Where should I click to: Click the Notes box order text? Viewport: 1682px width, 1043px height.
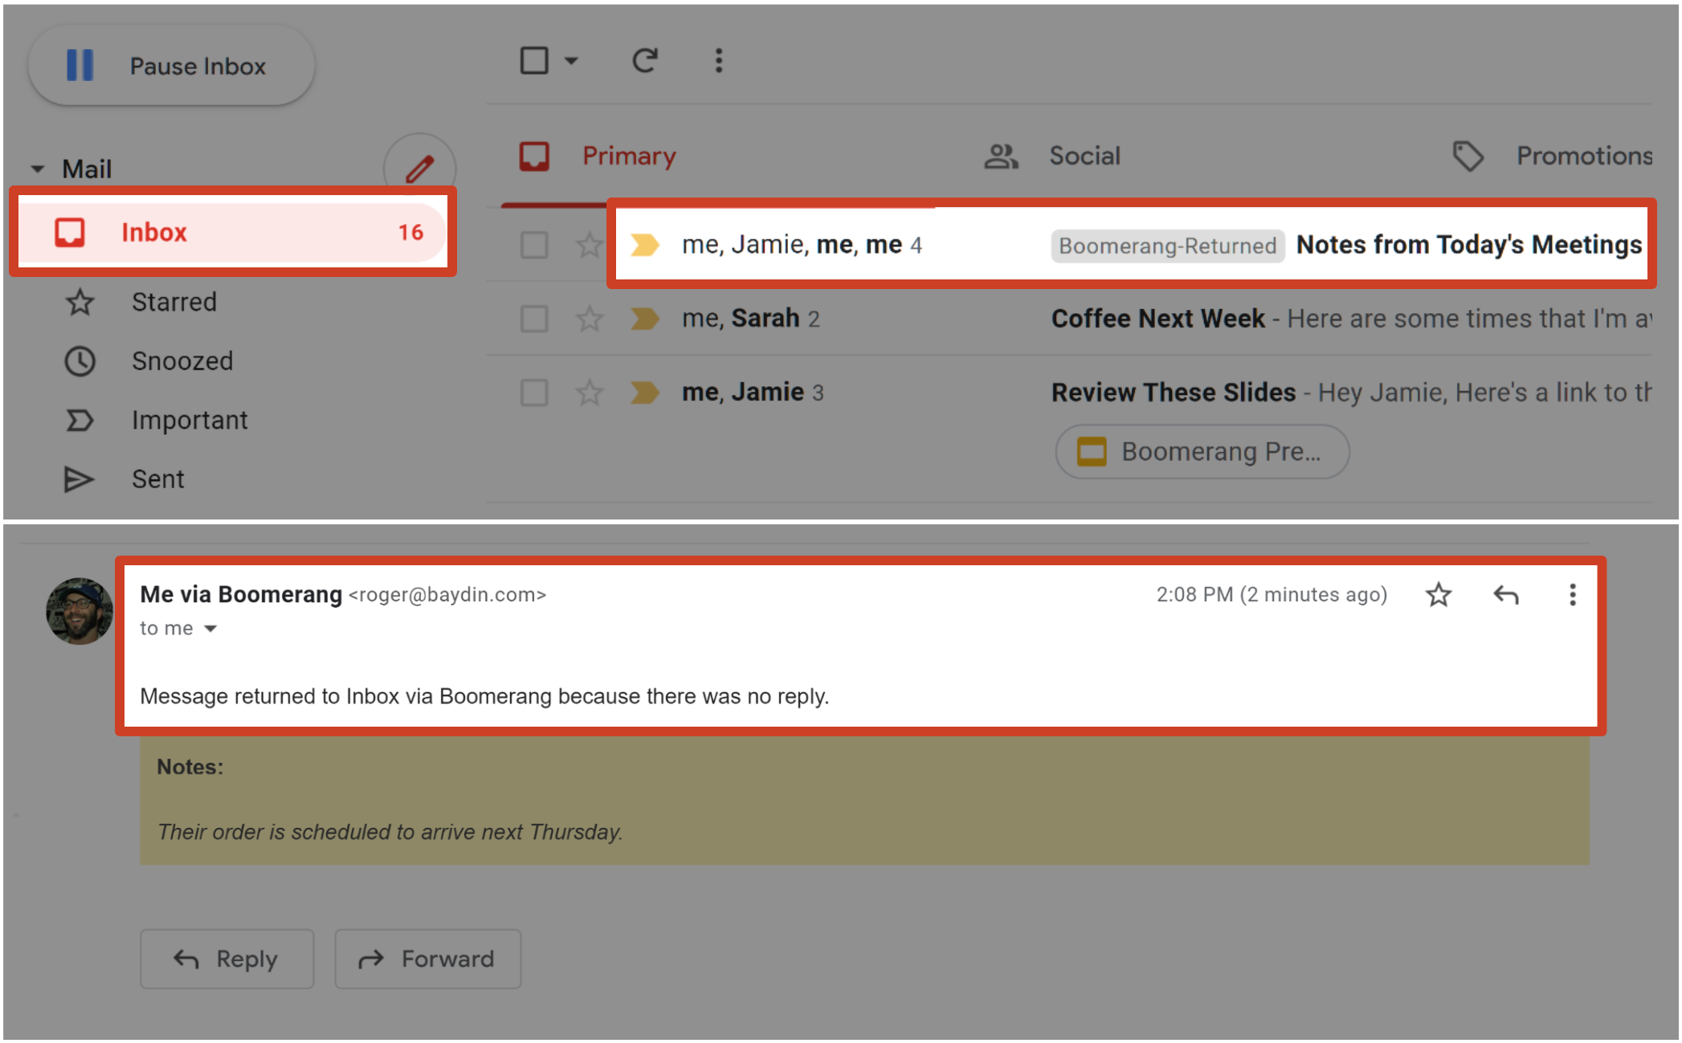[390, 832]
